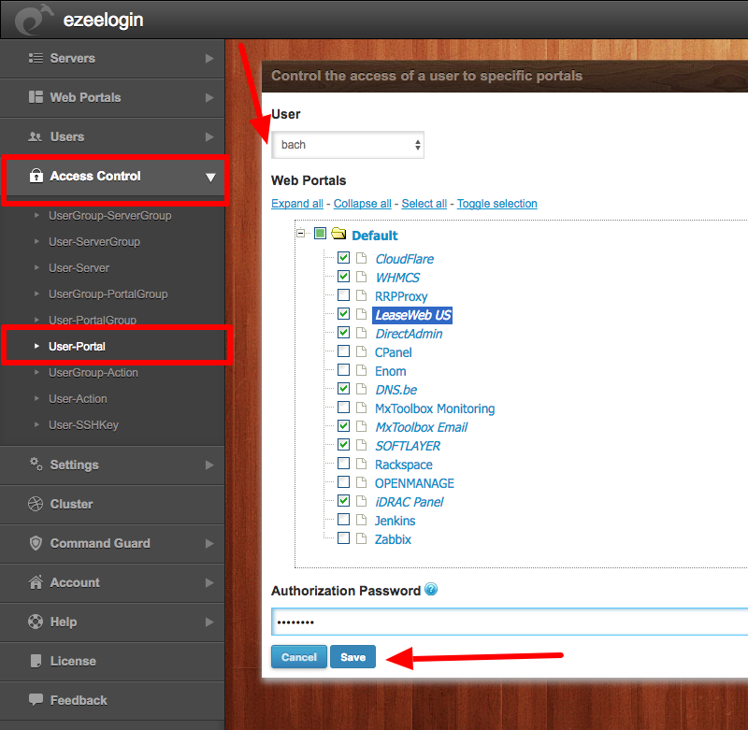The width and height of the screenshot is (748, 730).
Task: Click the Collapse all link
Action: click(362, 204)
